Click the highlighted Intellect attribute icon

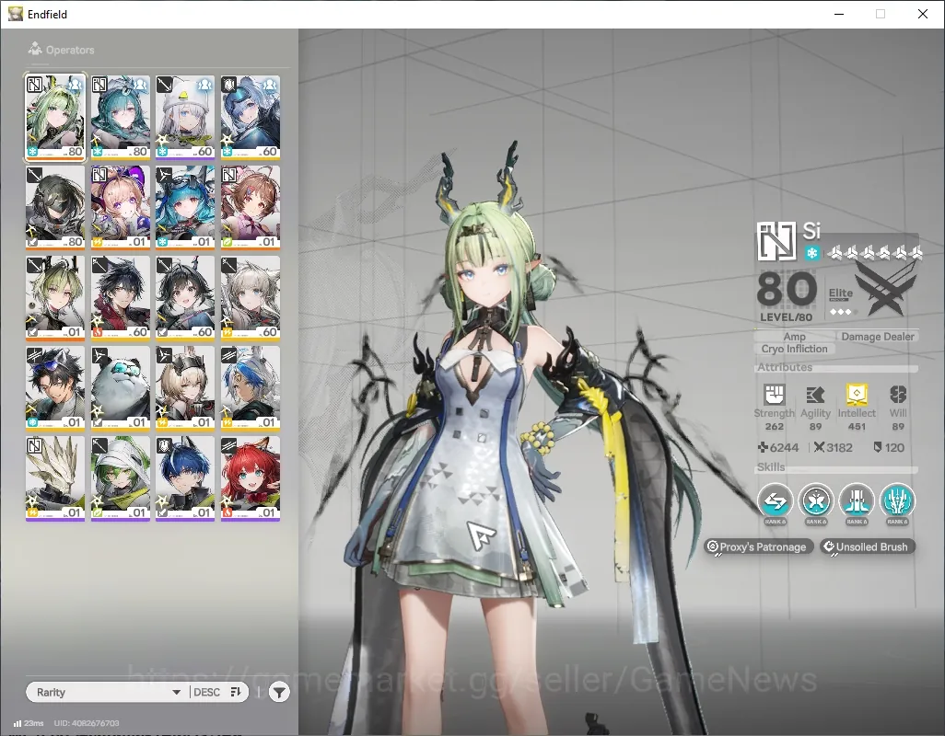(x=857, y=395)
